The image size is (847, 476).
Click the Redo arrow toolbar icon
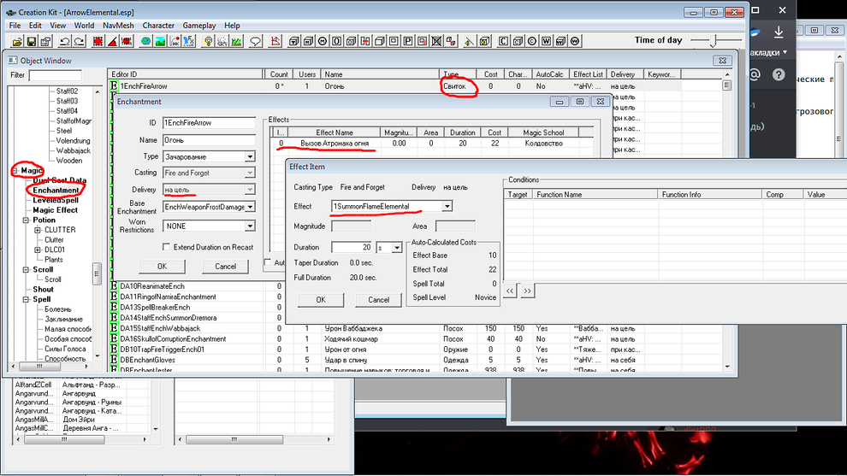pos(80,41)
